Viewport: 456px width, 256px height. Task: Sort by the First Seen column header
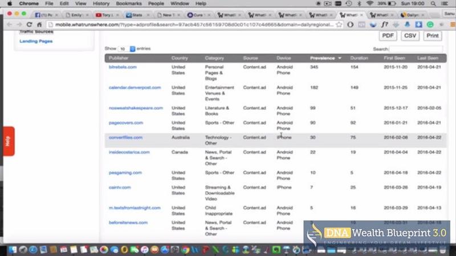tap(394, 58)
